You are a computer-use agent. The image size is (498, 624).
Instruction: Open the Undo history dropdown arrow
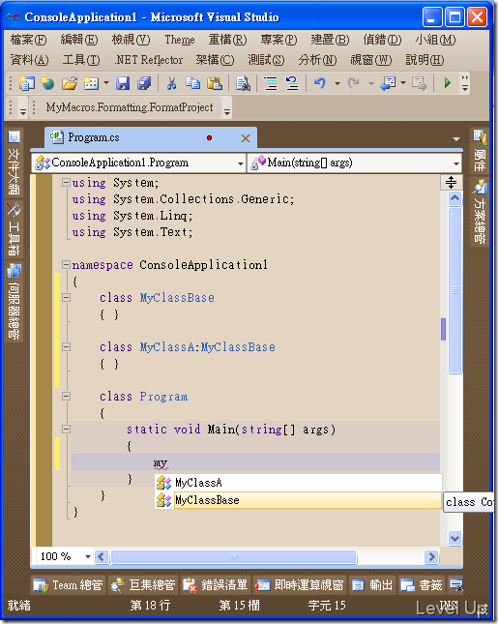tap(337, 83)
